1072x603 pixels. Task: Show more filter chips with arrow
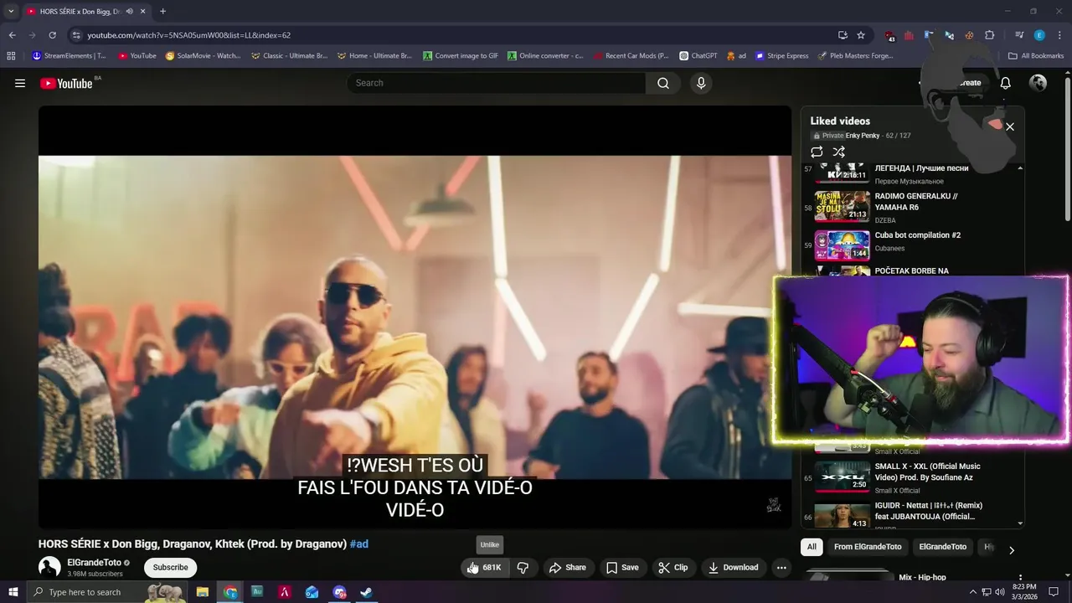(1011, 550)
